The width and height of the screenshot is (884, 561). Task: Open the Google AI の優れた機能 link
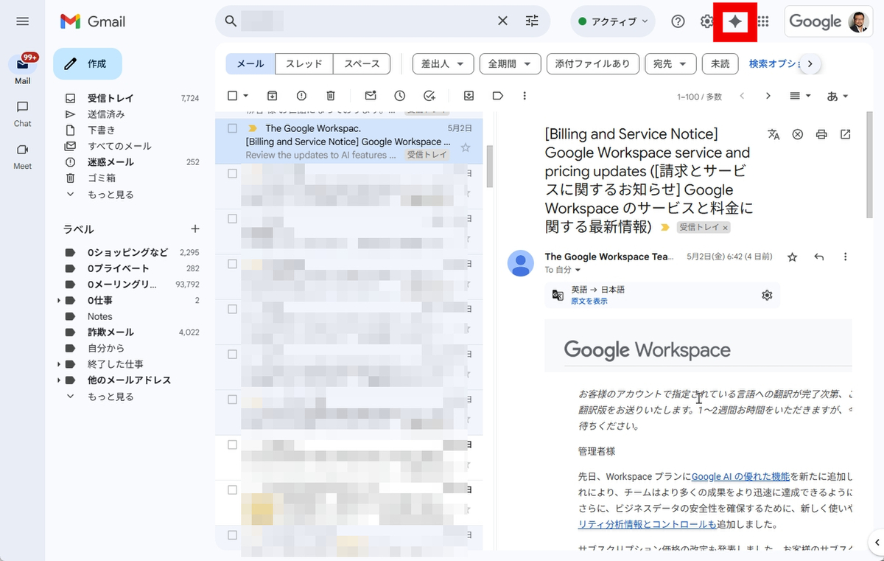(740, 476)
